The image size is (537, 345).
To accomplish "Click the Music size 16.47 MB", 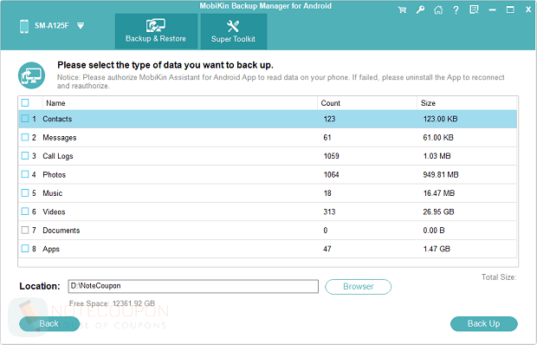I will (x=439, y=193).
